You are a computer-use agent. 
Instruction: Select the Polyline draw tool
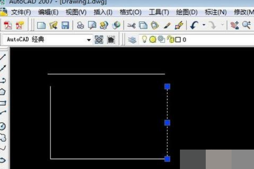click(3, 80)
